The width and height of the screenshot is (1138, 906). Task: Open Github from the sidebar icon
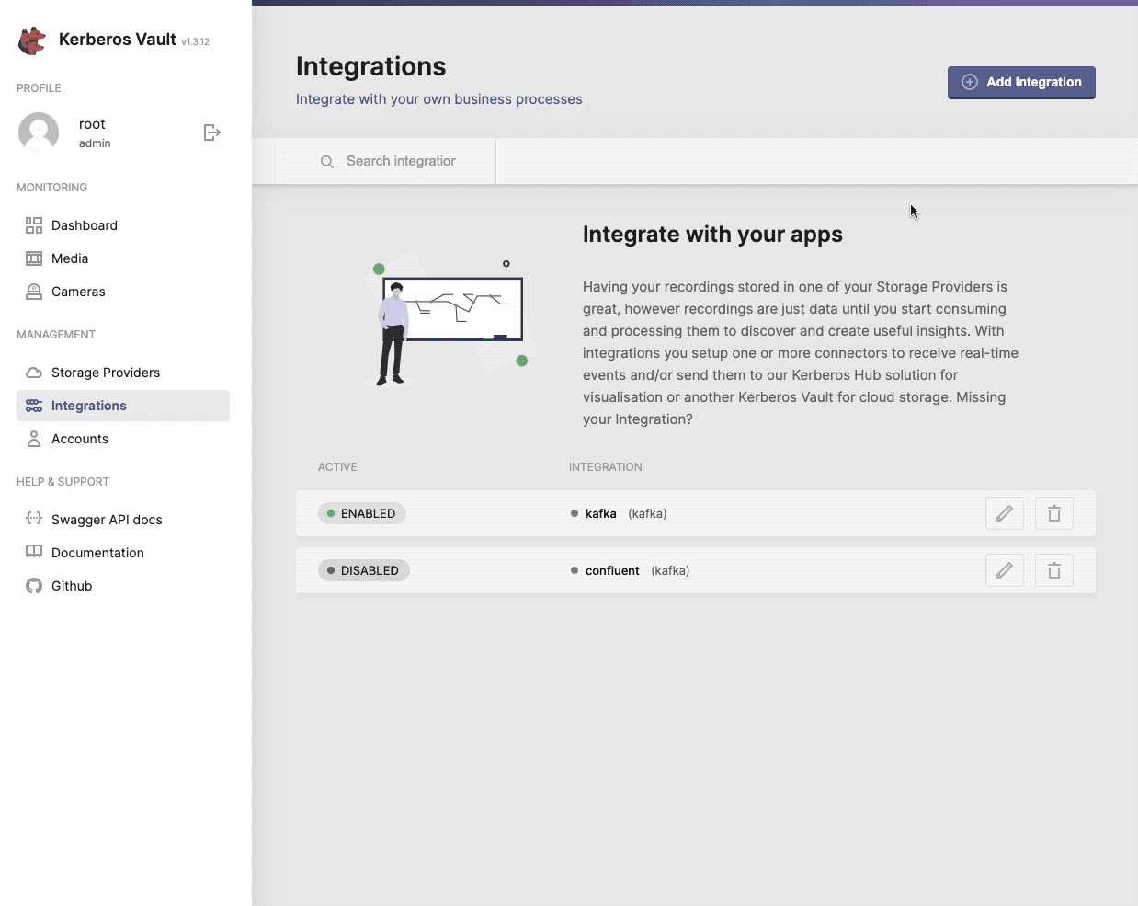tap(34, 585)
